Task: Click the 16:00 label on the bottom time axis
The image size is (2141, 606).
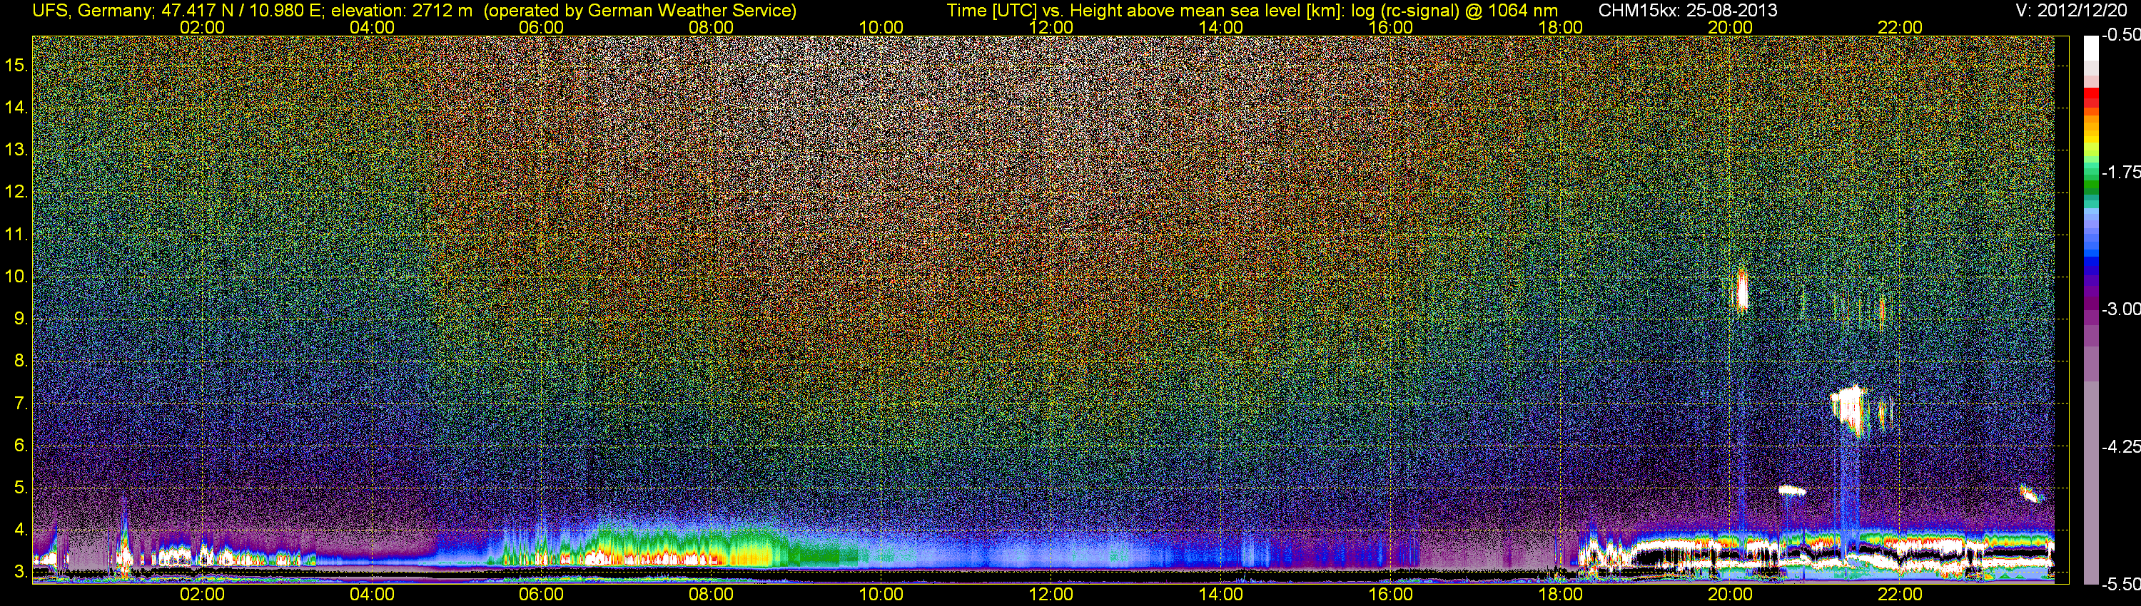Action: pos(1390,595)
